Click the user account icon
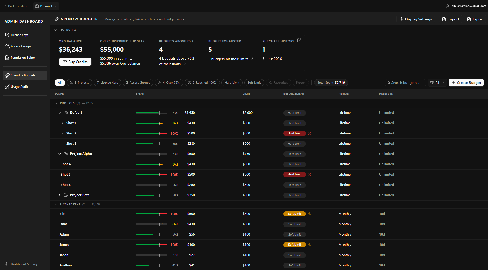Screen dimensions: 488x270 tap(448, 6)
